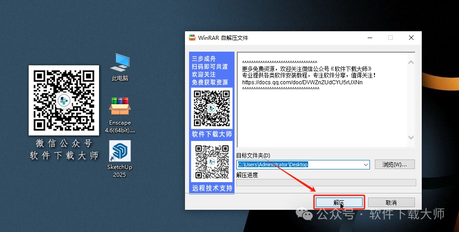Expand the destination folder dropdown arrow

tap(366, 164)
